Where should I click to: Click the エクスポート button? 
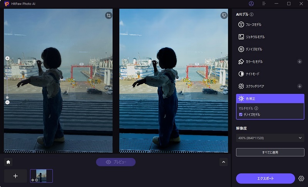265,179
